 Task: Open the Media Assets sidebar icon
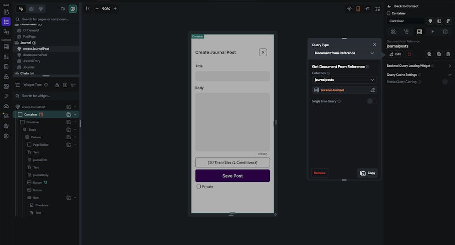(6, 87)
